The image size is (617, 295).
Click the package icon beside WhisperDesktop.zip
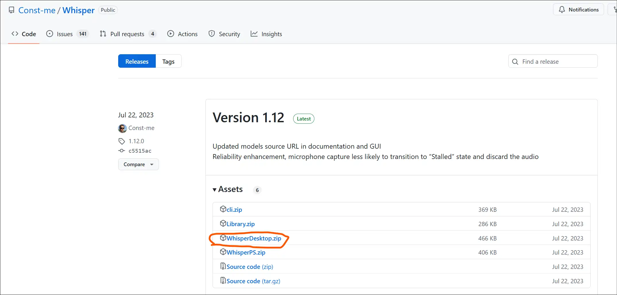[x=223, y=238]
